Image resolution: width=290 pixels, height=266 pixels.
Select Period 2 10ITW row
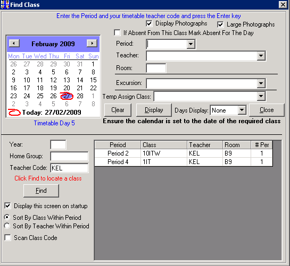184,153
